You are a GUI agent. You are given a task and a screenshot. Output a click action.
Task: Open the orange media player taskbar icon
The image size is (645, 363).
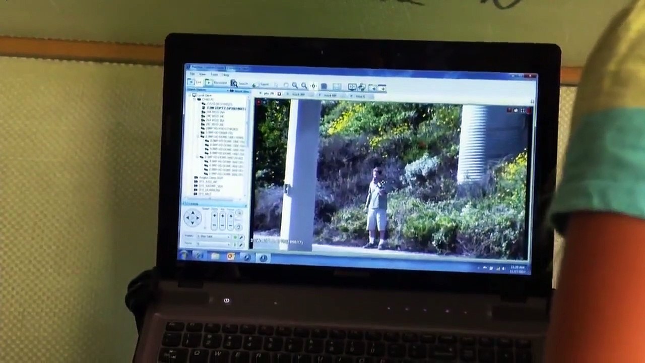tap(230, 257)
